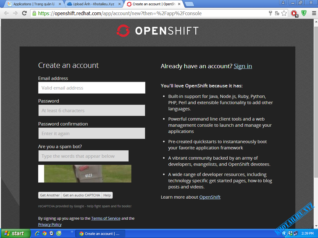Click the Get Another CAPTCHA button
This screenshot has width=318, height=238.
pyautogui.click(x=50, y=195)
